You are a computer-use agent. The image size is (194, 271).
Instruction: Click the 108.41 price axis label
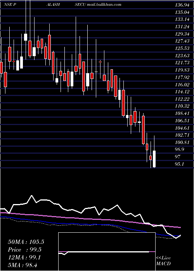coord(182,113)
